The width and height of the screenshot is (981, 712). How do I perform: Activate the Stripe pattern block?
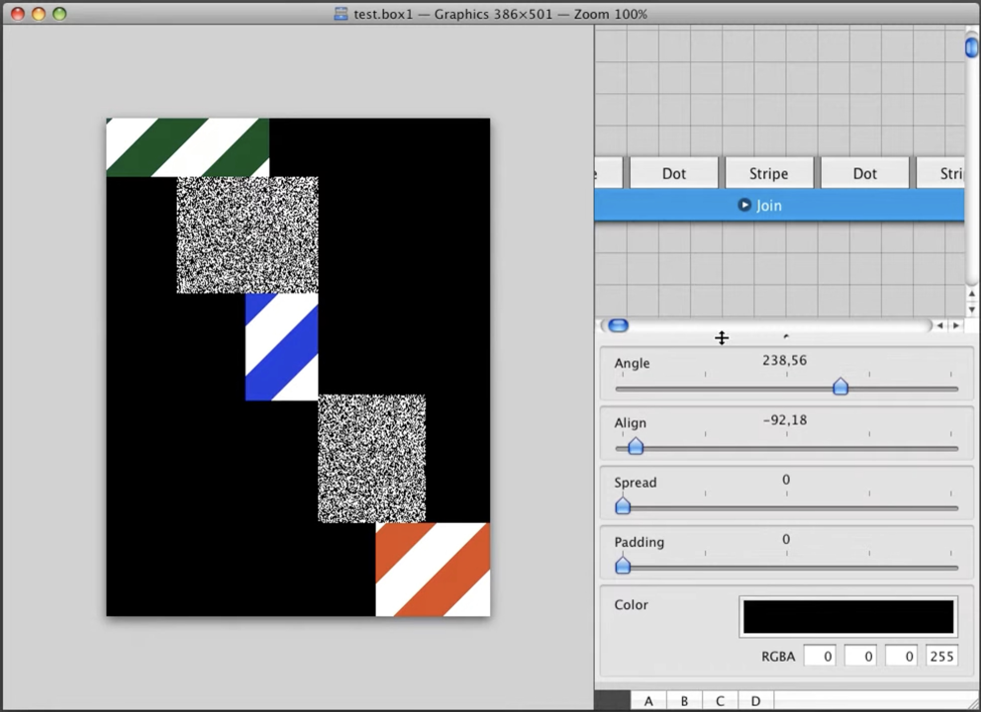[769, 173]
